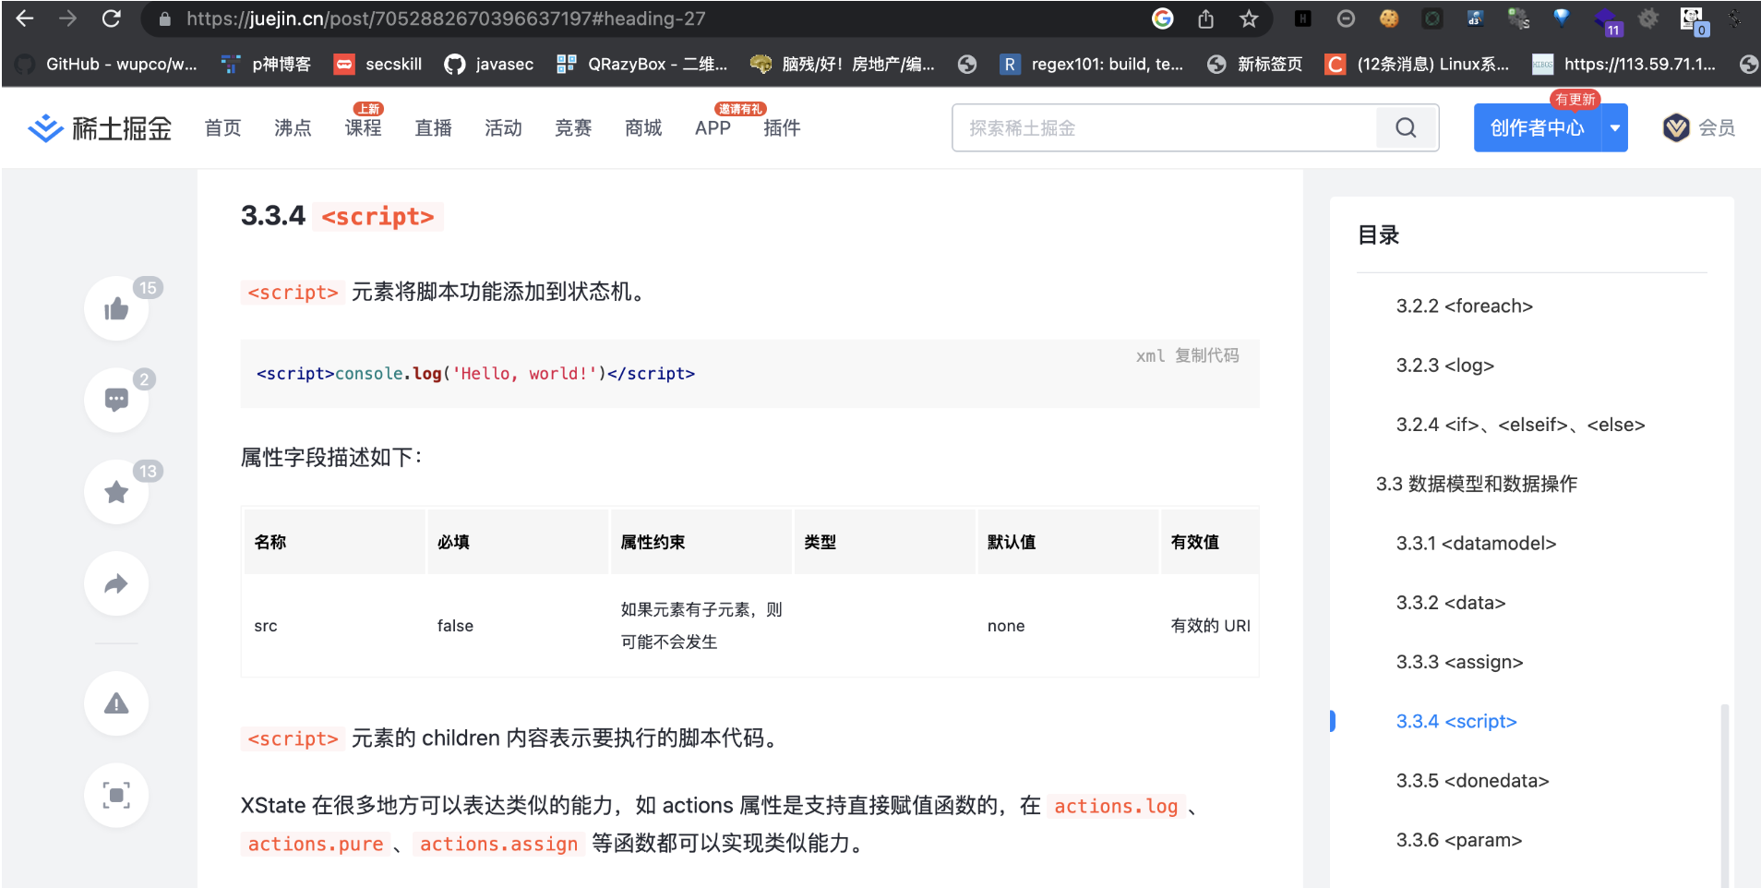
Task: Open regex101 bookmark
Action: [1092, 64]
